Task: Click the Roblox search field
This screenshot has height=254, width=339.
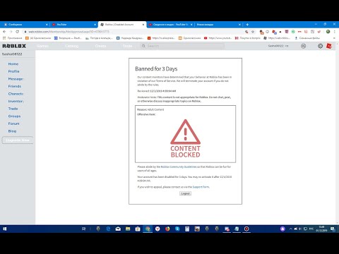Action: pyautogui.click(x=182, y=46)
